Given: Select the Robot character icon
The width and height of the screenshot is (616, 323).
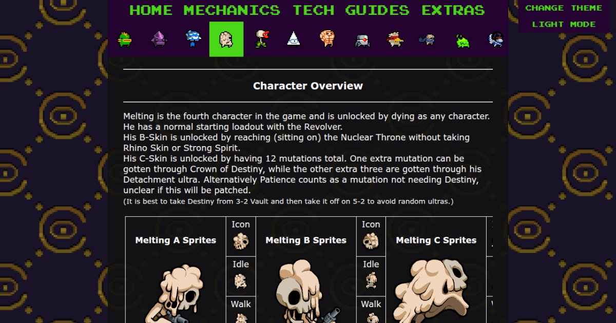Looking at the screenshot, I should [362, 40].
